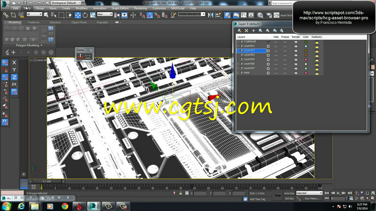376x211 pixels.
Task: Check the current layer box for Layer006
Action: [268, 64]
